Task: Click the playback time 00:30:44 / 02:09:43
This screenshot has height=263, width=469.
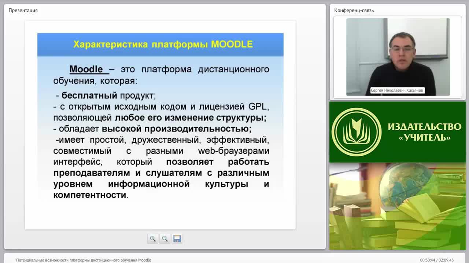Action: point(437,260)
